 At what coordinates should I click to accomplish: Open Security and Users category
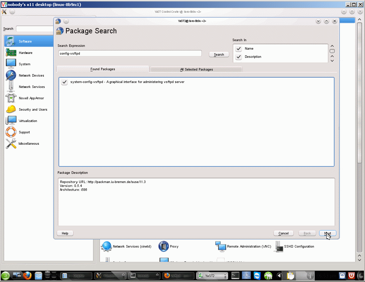coord(33,110)
